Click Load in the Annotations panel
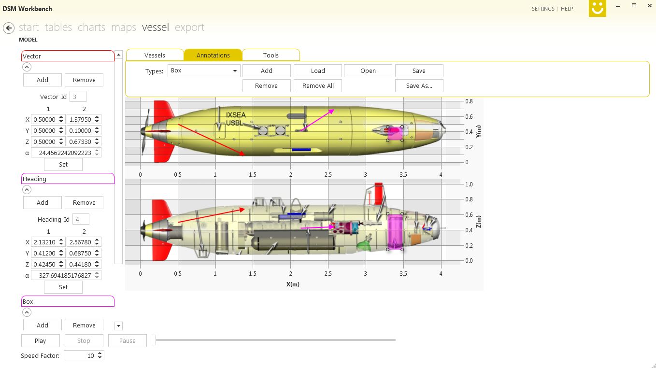 pyautogui.click(x=318, y=71)
